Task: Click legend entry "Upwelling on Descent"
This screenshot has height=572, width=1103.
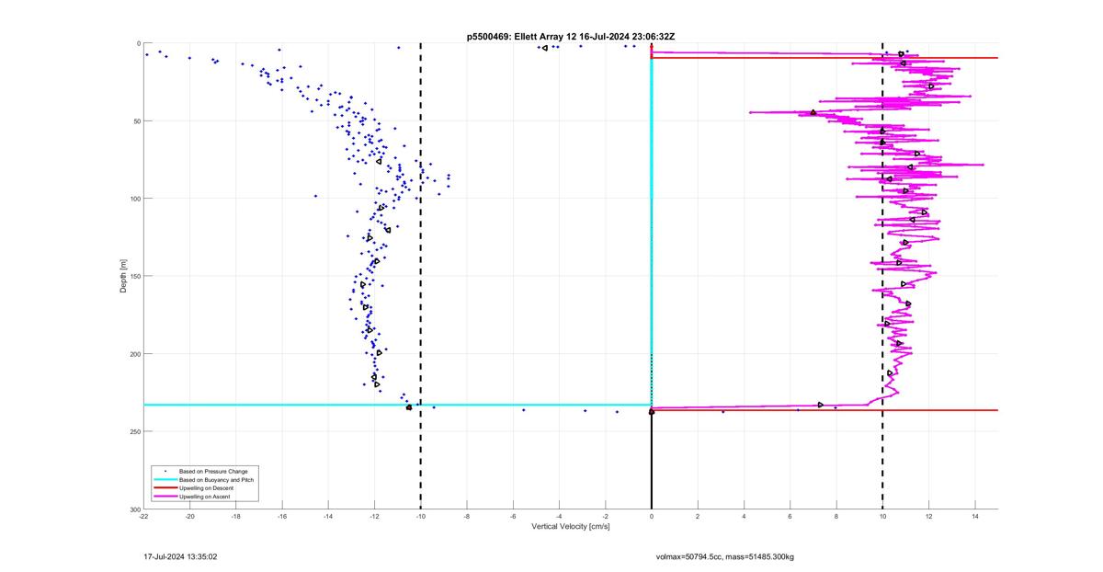Action: (207, 488)
